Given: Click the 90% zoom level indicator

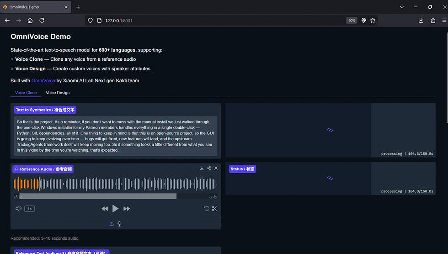Looking at the screenshot, I should (x=352, y=21).
